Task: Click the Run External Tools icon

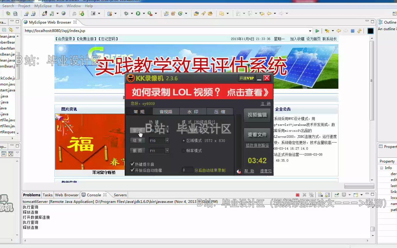Action: coord(150,13)
